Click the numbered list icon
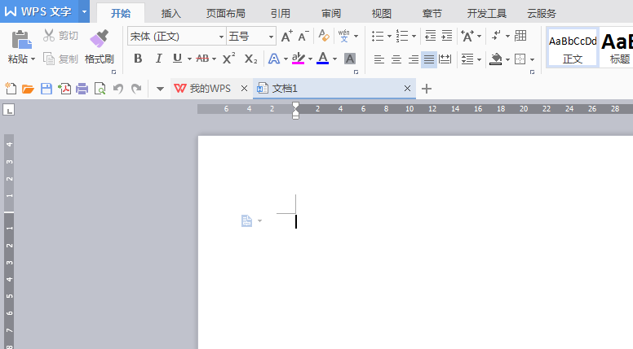633x349 pixels. pos(402,36)
